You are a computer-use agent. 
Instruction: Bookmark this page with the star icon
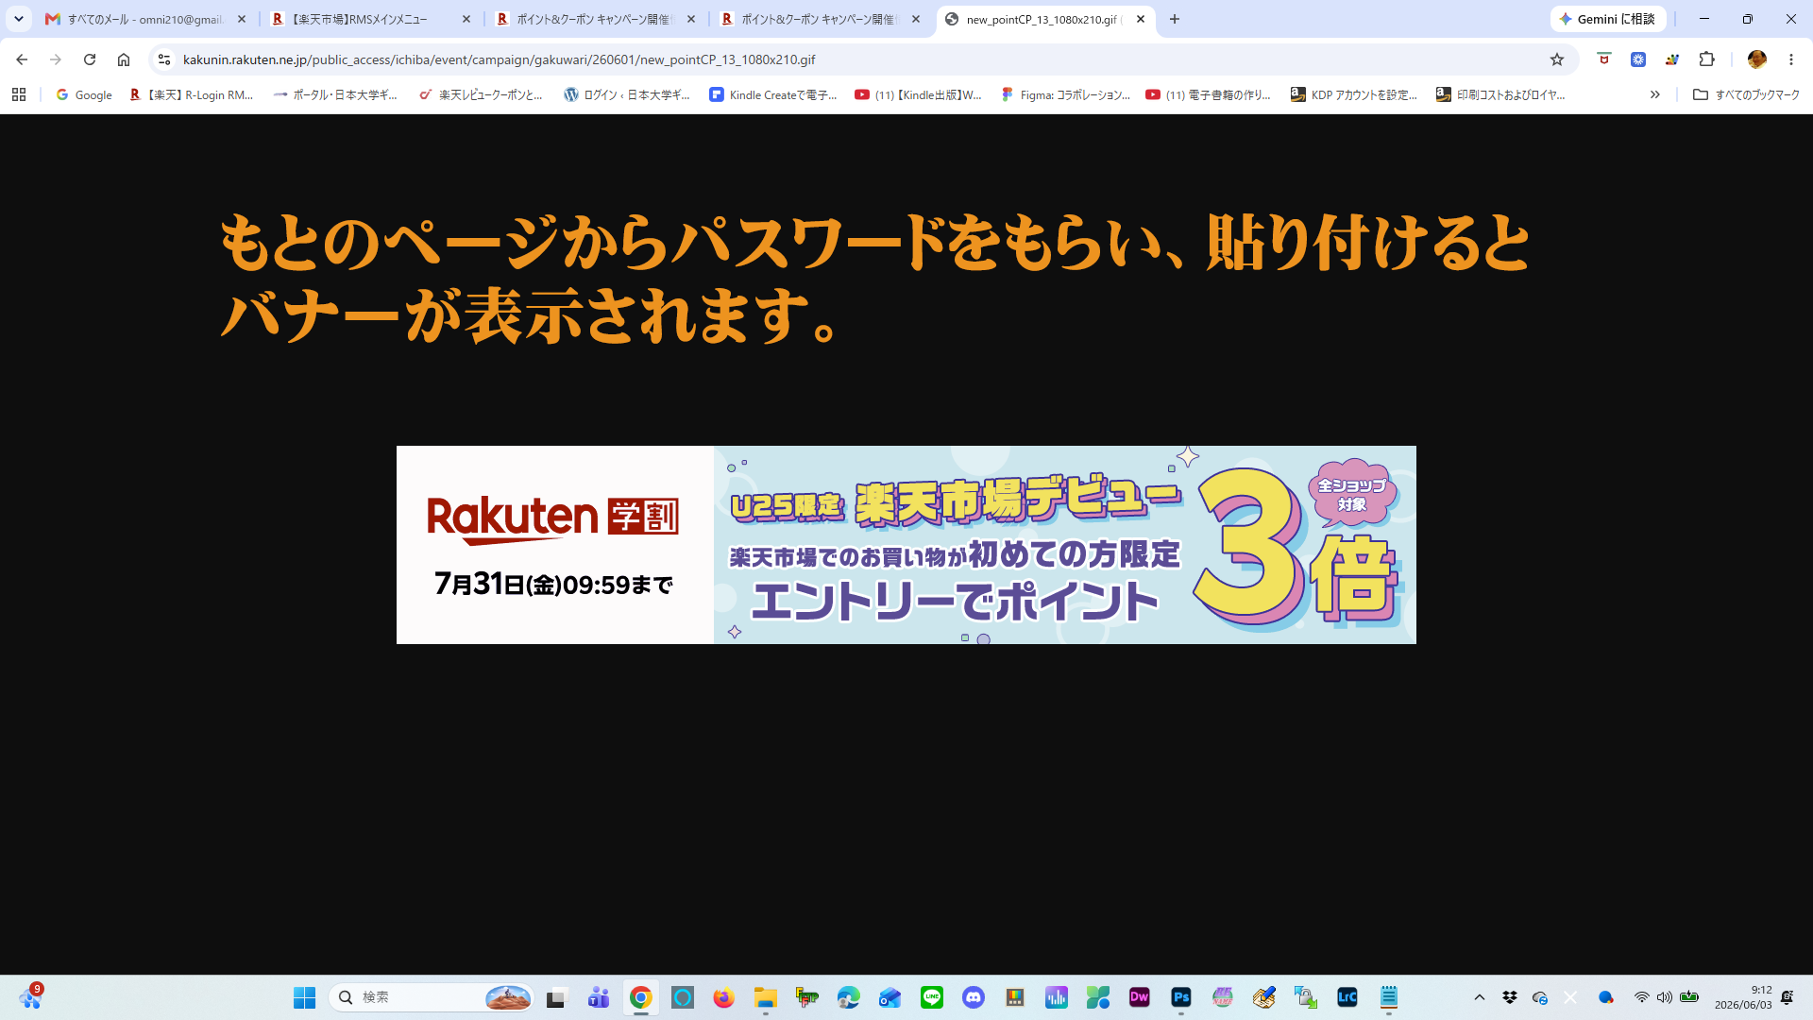pos(1557,59)
